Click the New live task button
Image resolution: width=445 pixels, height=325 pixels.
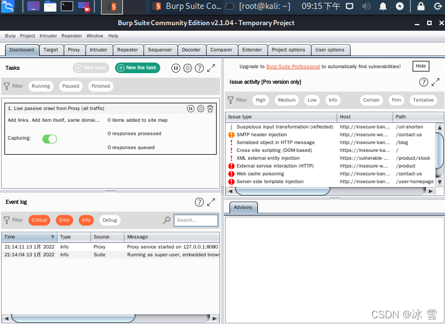click(138, 68)
